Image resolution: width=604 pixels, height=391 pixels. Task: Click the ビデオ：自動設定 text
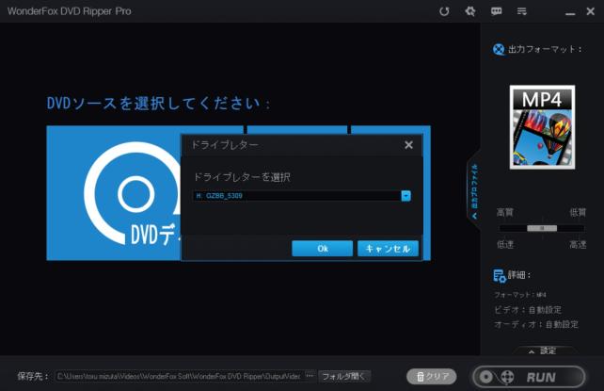[528, 310]
